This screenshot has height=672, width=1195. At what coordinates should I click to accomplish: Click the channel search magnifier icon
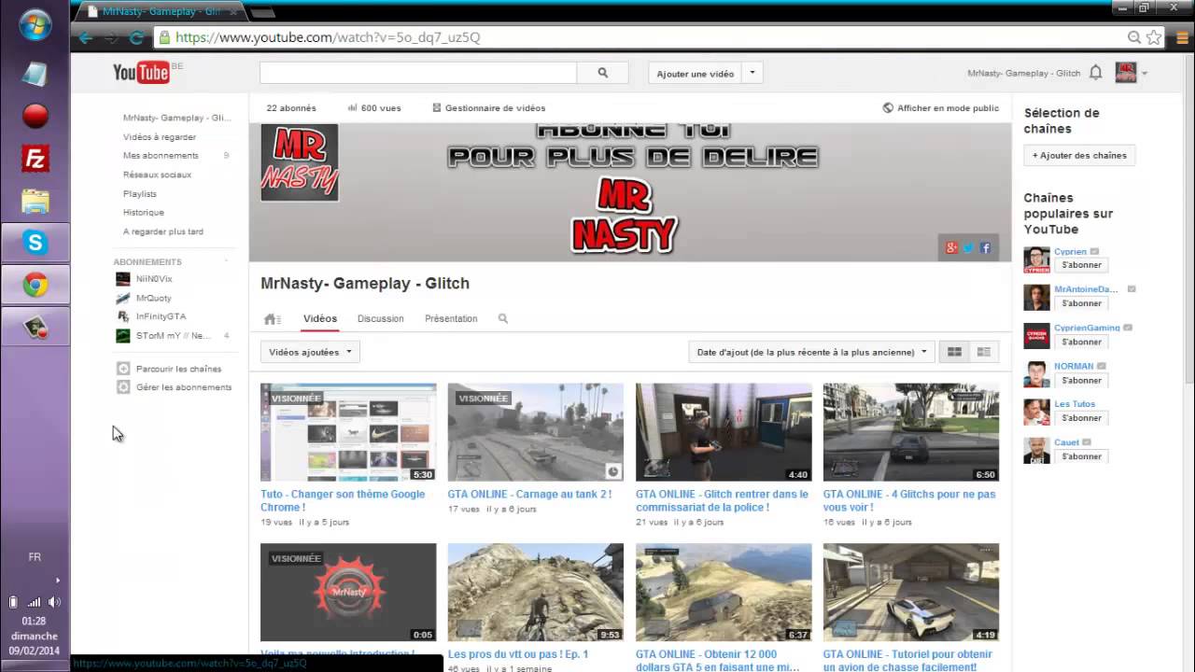coord(503,318)
